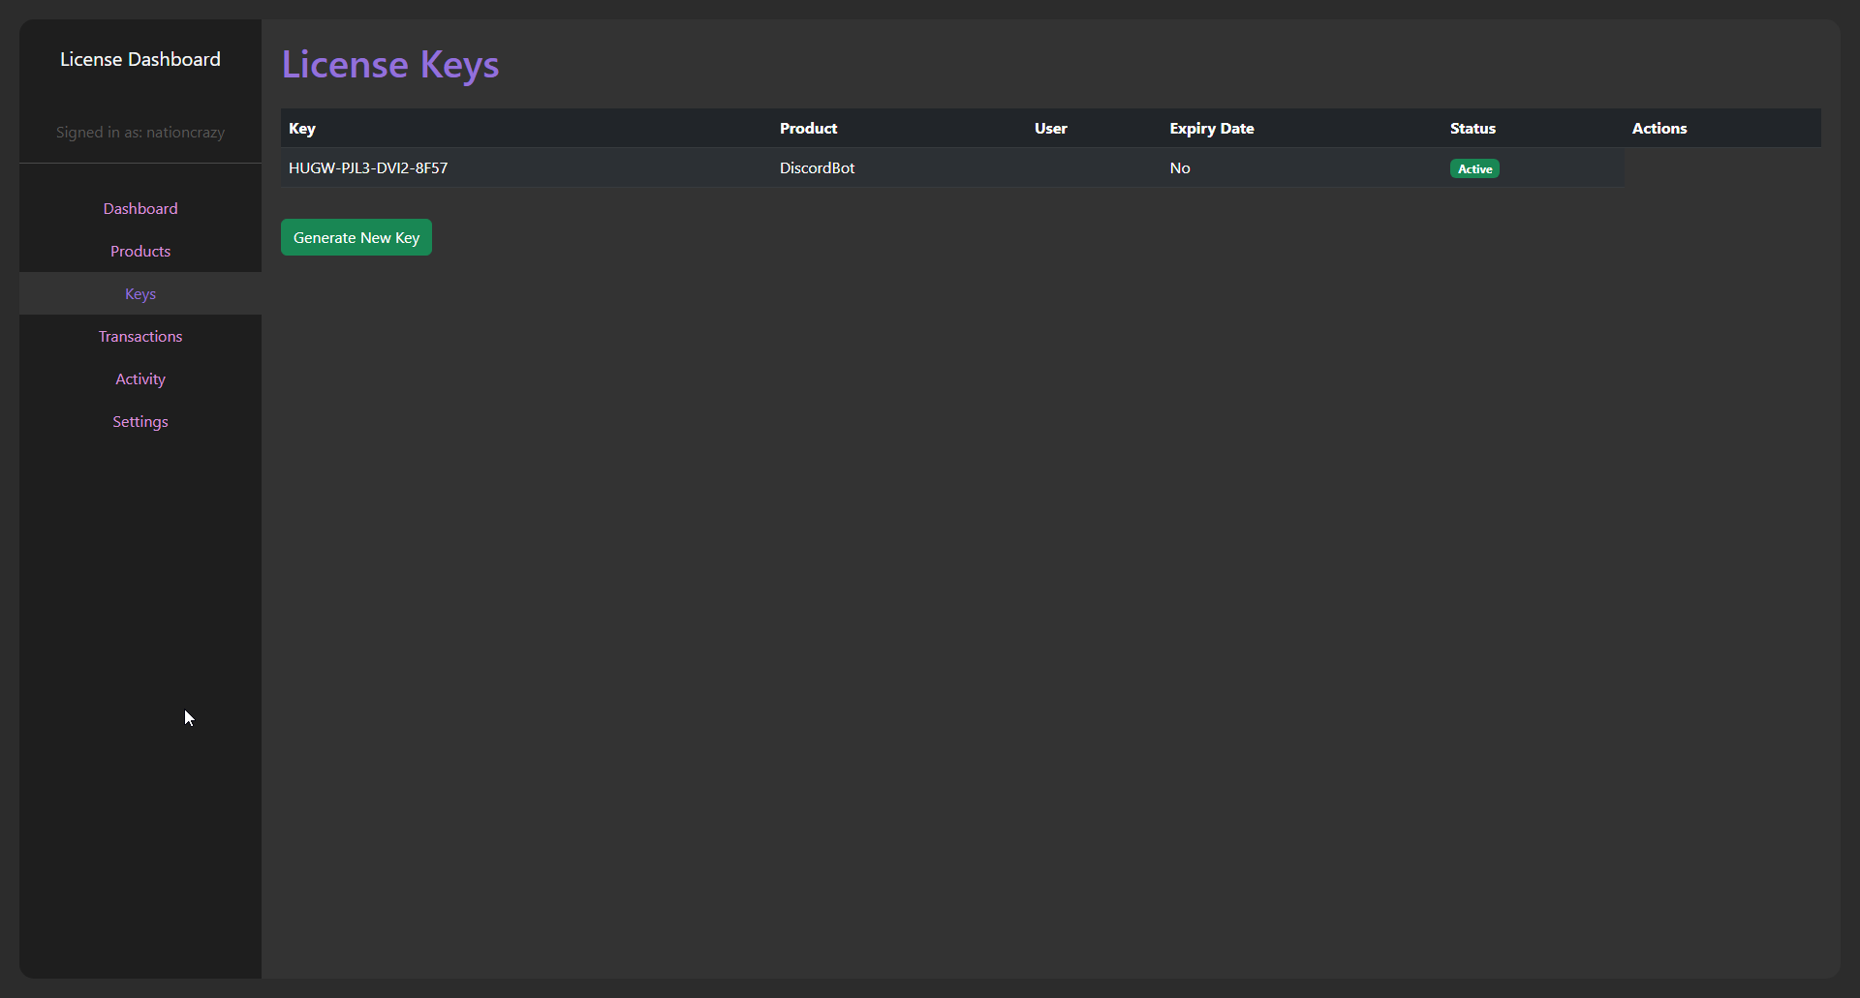Click the DiscordBot product cell
The image size is (1860, 998).
coord(817,168)
